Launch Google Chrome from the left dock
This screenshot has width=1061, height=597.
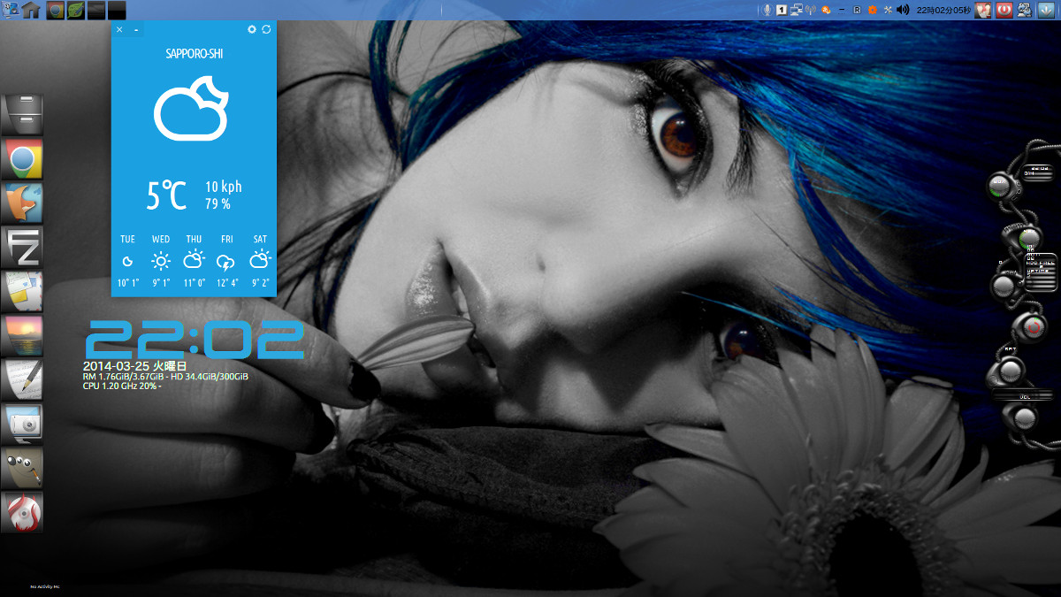21,159
